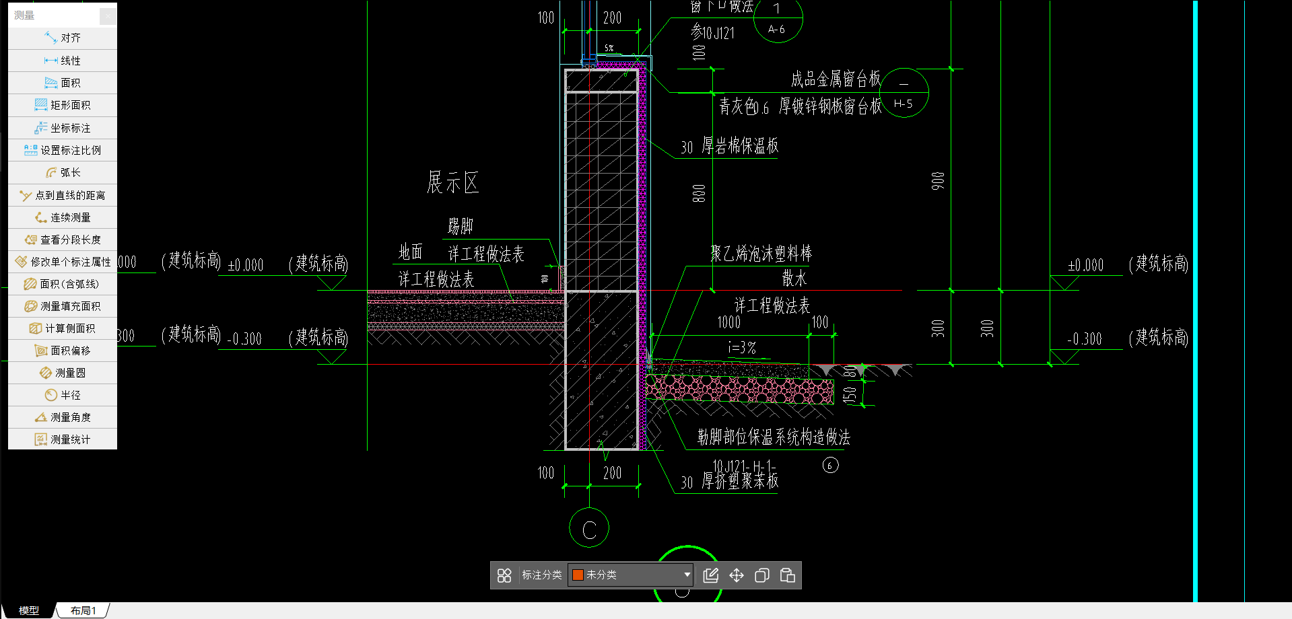
Task: Click the 勒脚部位保温系统构造做法 text
Action: [x=774, y=437]
